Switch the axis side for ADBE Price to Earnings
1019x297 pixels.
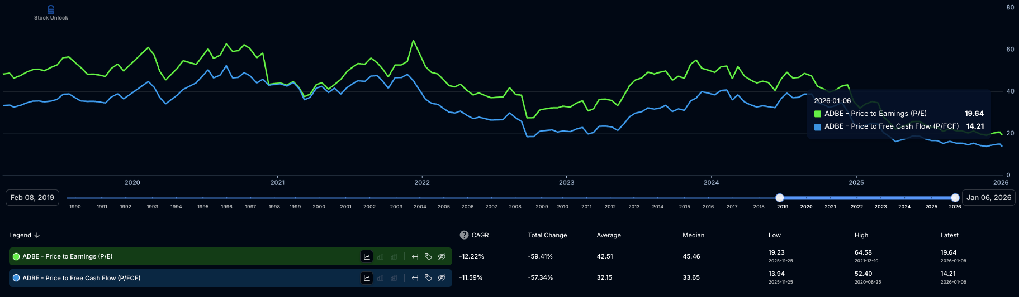click(x=415, y=256)
